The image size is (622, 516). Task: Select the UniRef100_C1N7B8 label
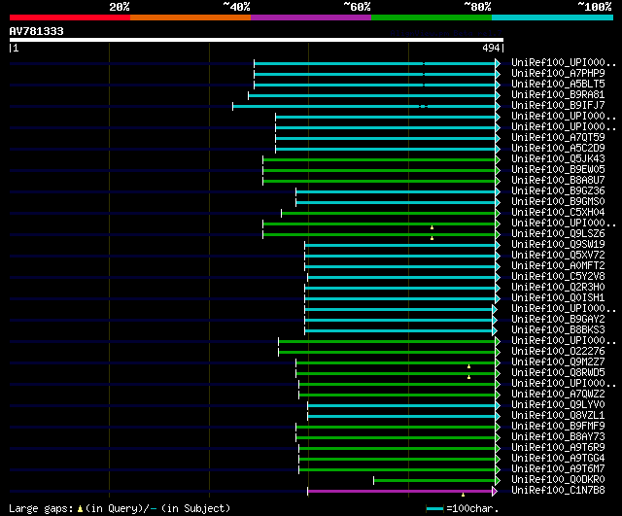click(x=558, y=491)
